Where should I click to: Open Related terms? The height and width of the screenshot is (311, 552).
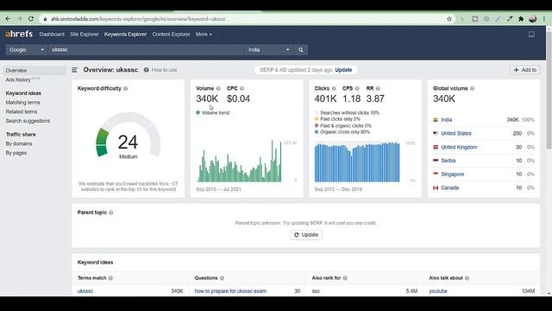coord(21,111)
